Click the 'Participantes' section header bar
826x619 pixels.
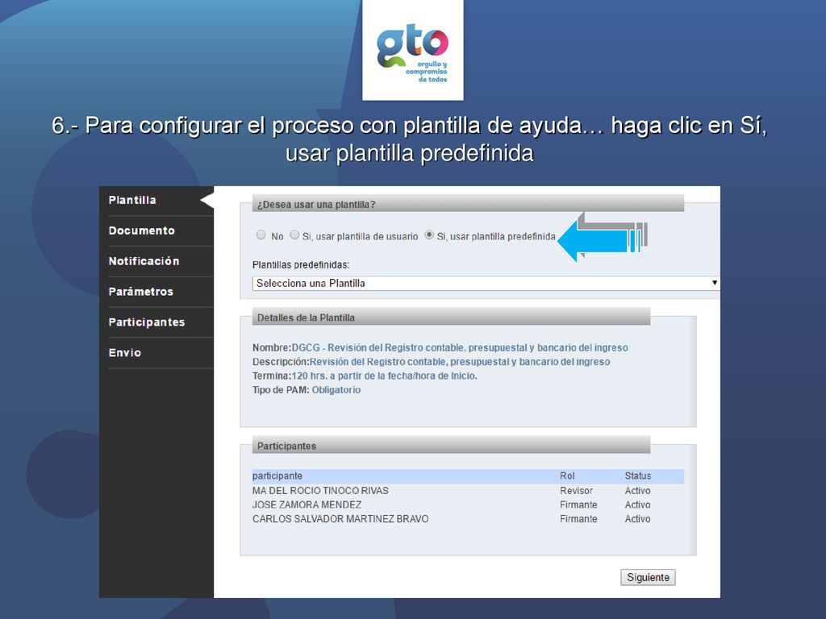click(451, 446)
